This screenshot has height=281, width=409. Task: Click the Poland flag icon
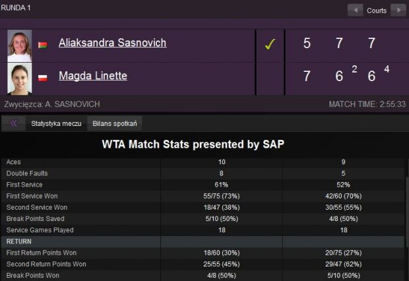[42, 78]
